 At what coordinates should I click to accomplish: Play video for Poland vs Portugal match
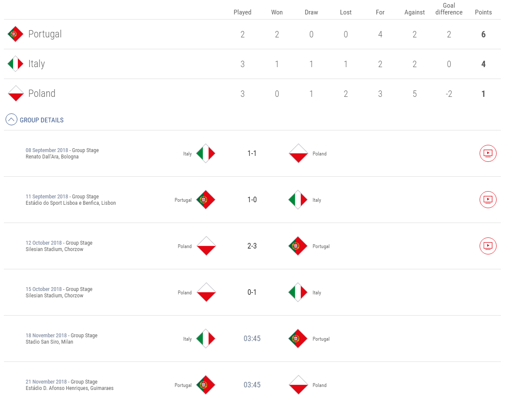pos(488,246)
